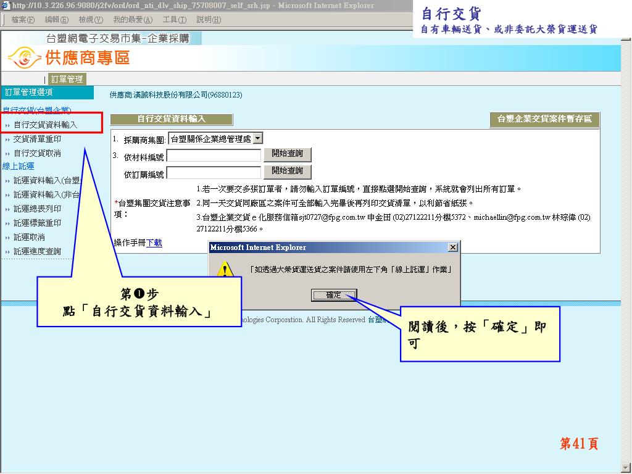Select 託運取消 in the sidebar

click(x=29, y=237)
